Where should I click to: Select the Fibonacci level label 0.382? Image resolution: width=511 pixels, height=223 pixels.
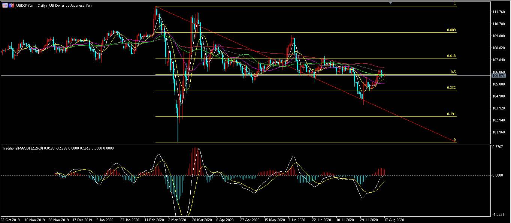pos(451,88)
